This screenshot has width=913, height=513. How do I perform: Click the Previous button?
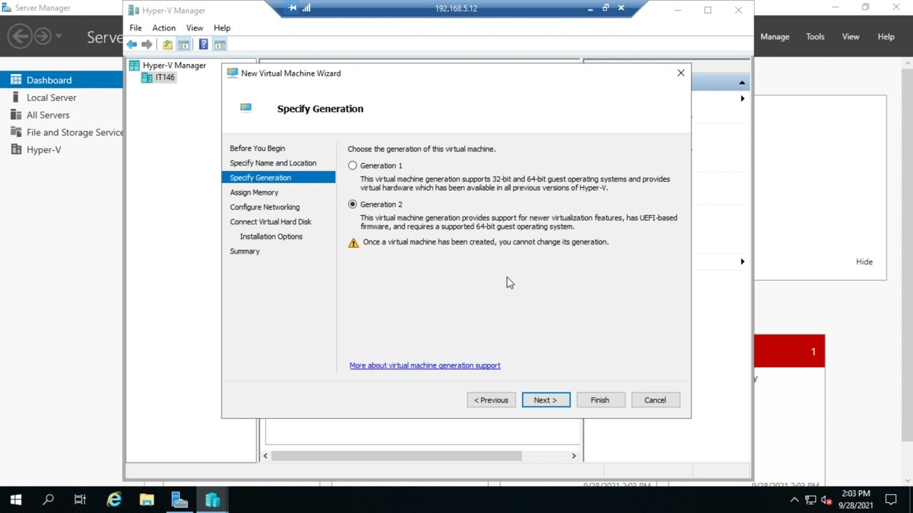click(x=491, y=400)
